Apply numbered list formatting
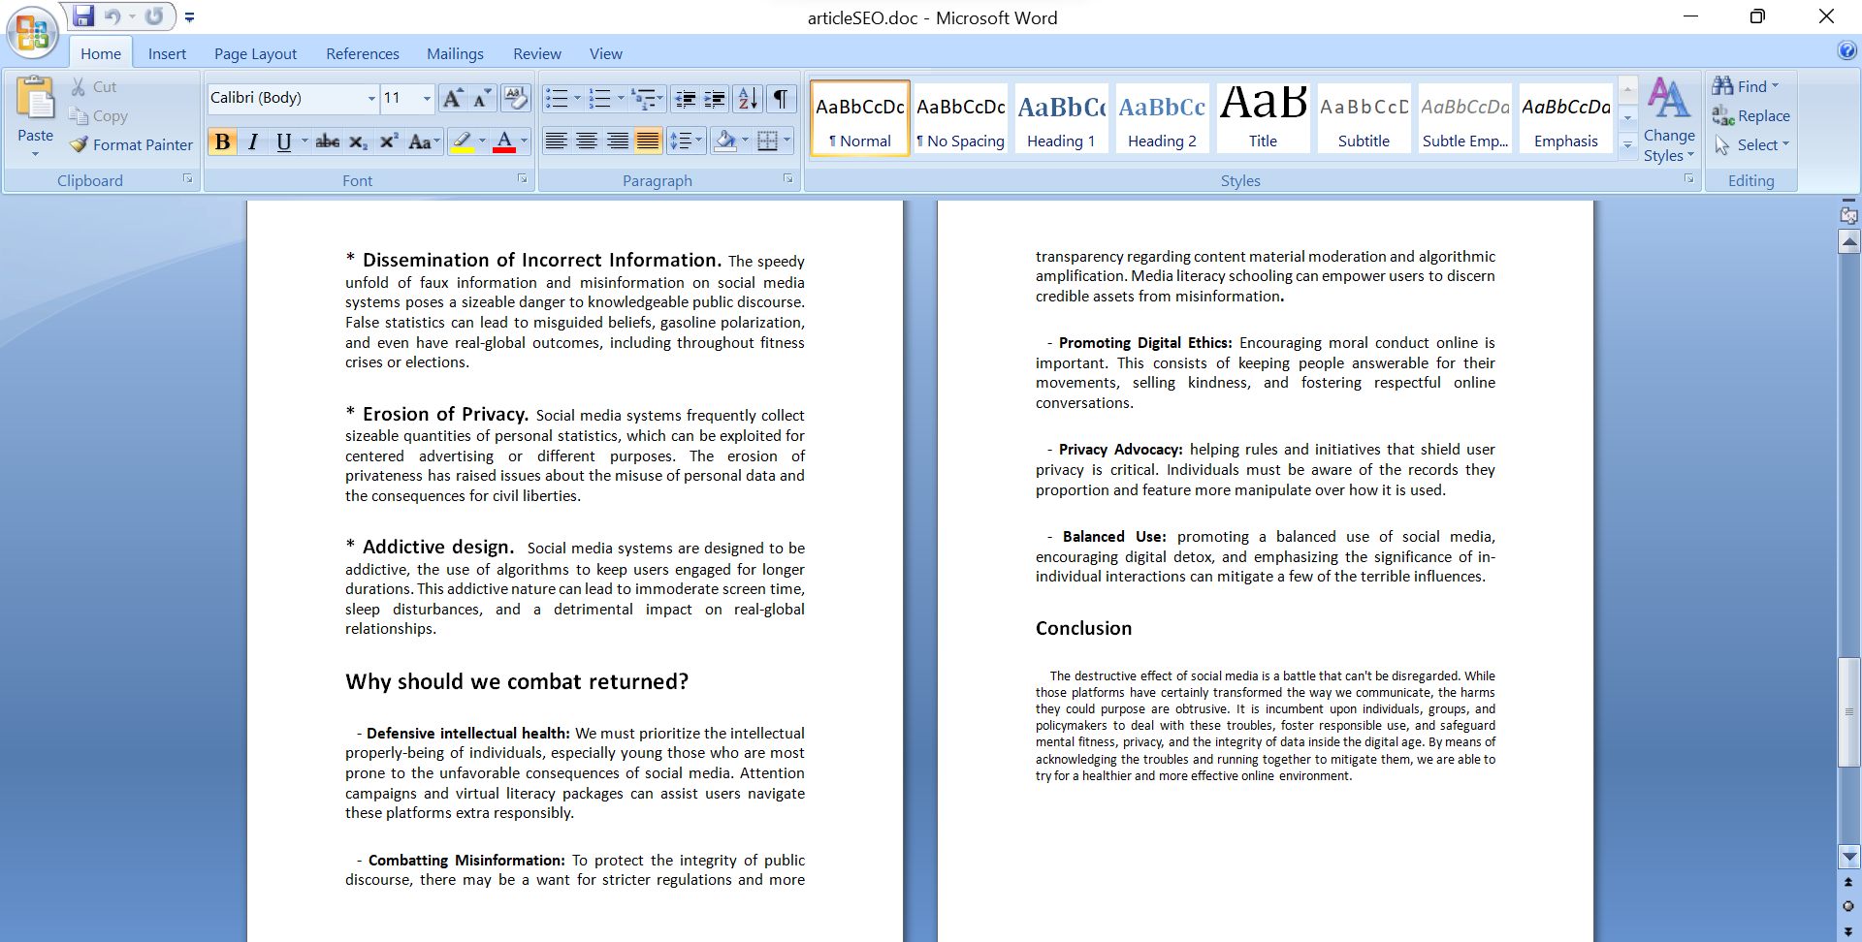Viewport: 1862px width, 942px height. [x=600, y=98]
